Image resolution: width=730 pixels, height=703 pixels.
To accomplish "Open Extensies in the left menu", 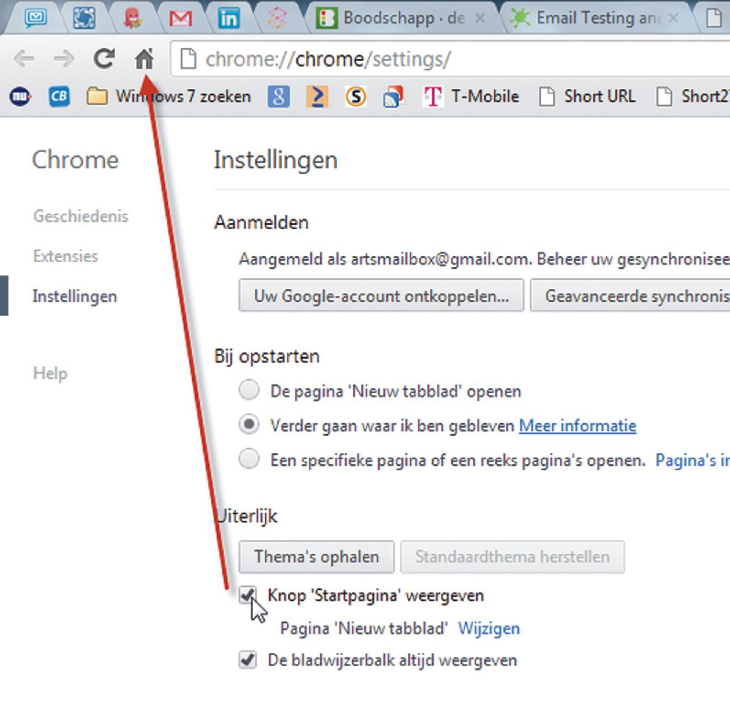I will click(65, 256).
